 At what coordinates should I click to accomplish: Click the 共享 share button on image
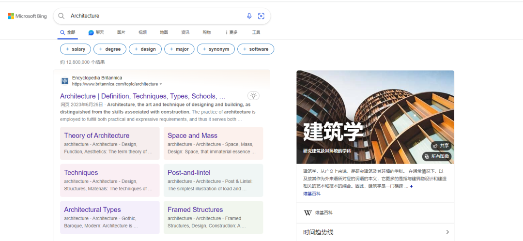(441, 146)
